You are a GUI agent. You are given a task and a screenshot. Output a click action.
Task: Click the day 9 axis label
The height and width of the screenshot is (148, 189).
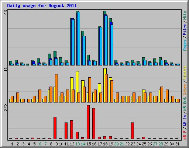point(56,144)
